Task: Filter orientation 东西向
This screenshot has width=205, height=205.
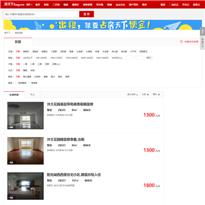Action: 38,77
